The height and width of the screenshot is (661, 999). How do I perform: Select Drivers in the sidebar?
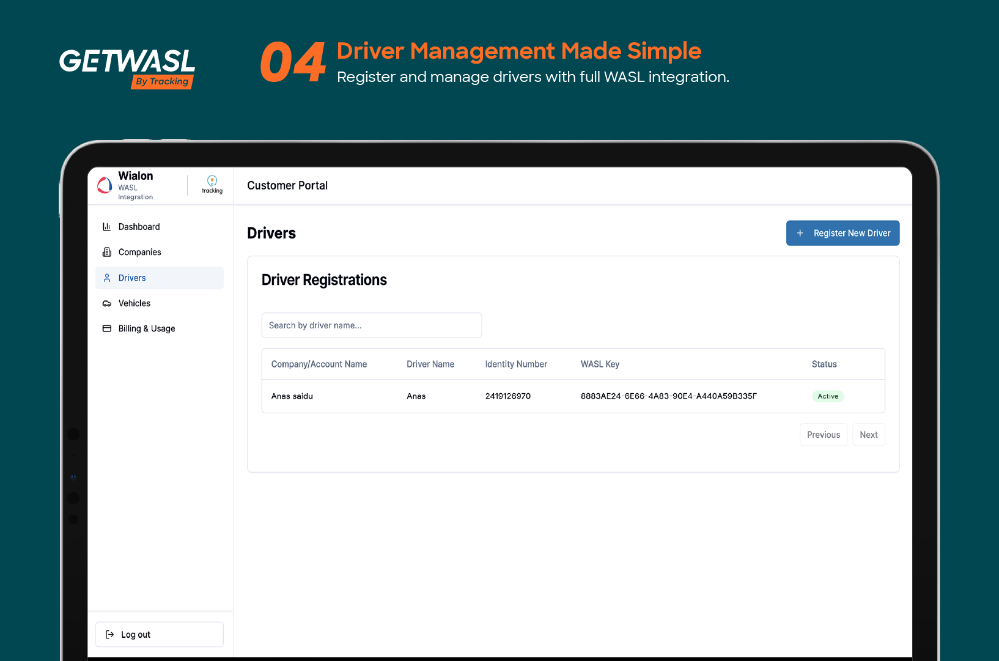pyautogui.click(x=160, y=278)
